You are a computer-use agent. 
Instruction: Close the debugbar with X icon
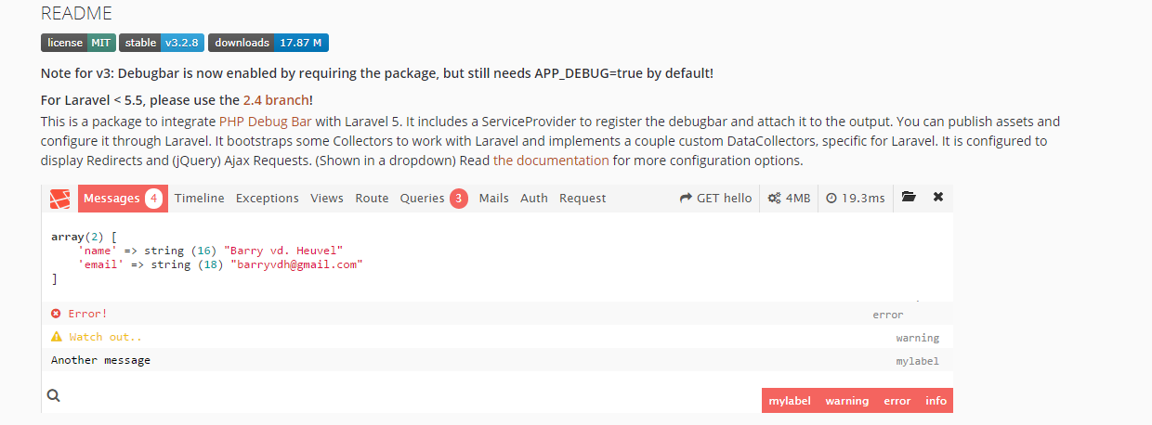point(938,198)
